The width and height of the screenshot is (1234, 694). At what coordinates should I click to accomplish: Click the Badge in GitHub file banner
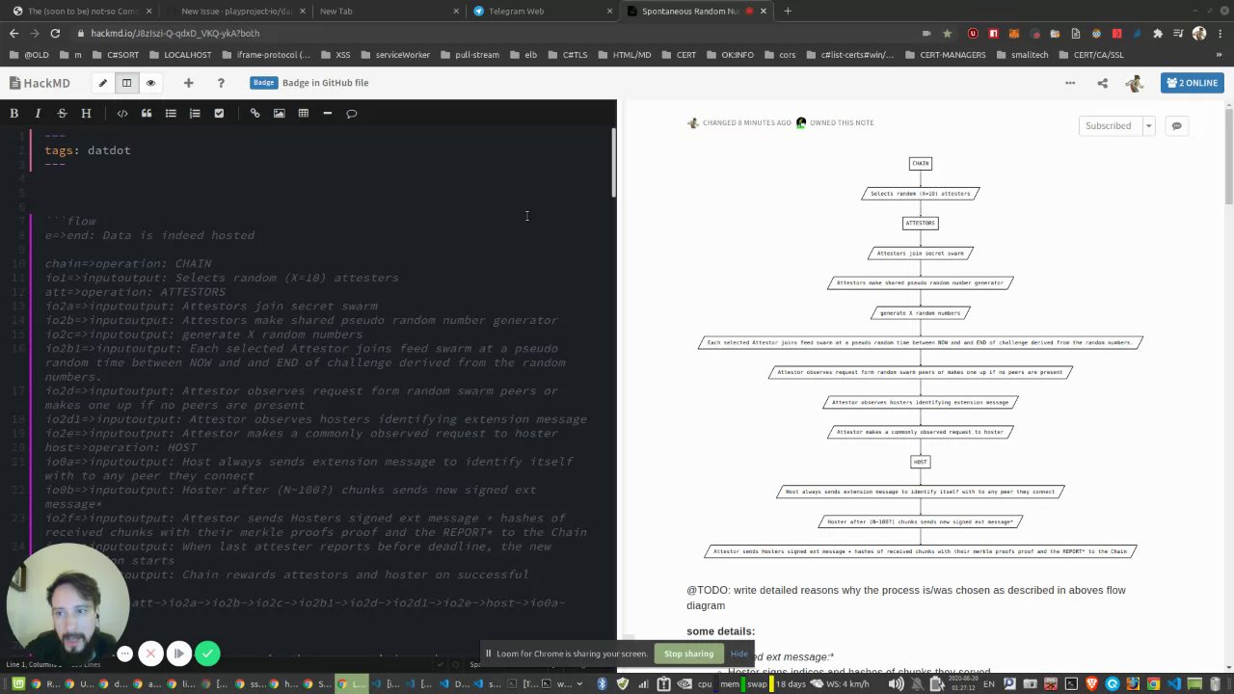(309, 83)
